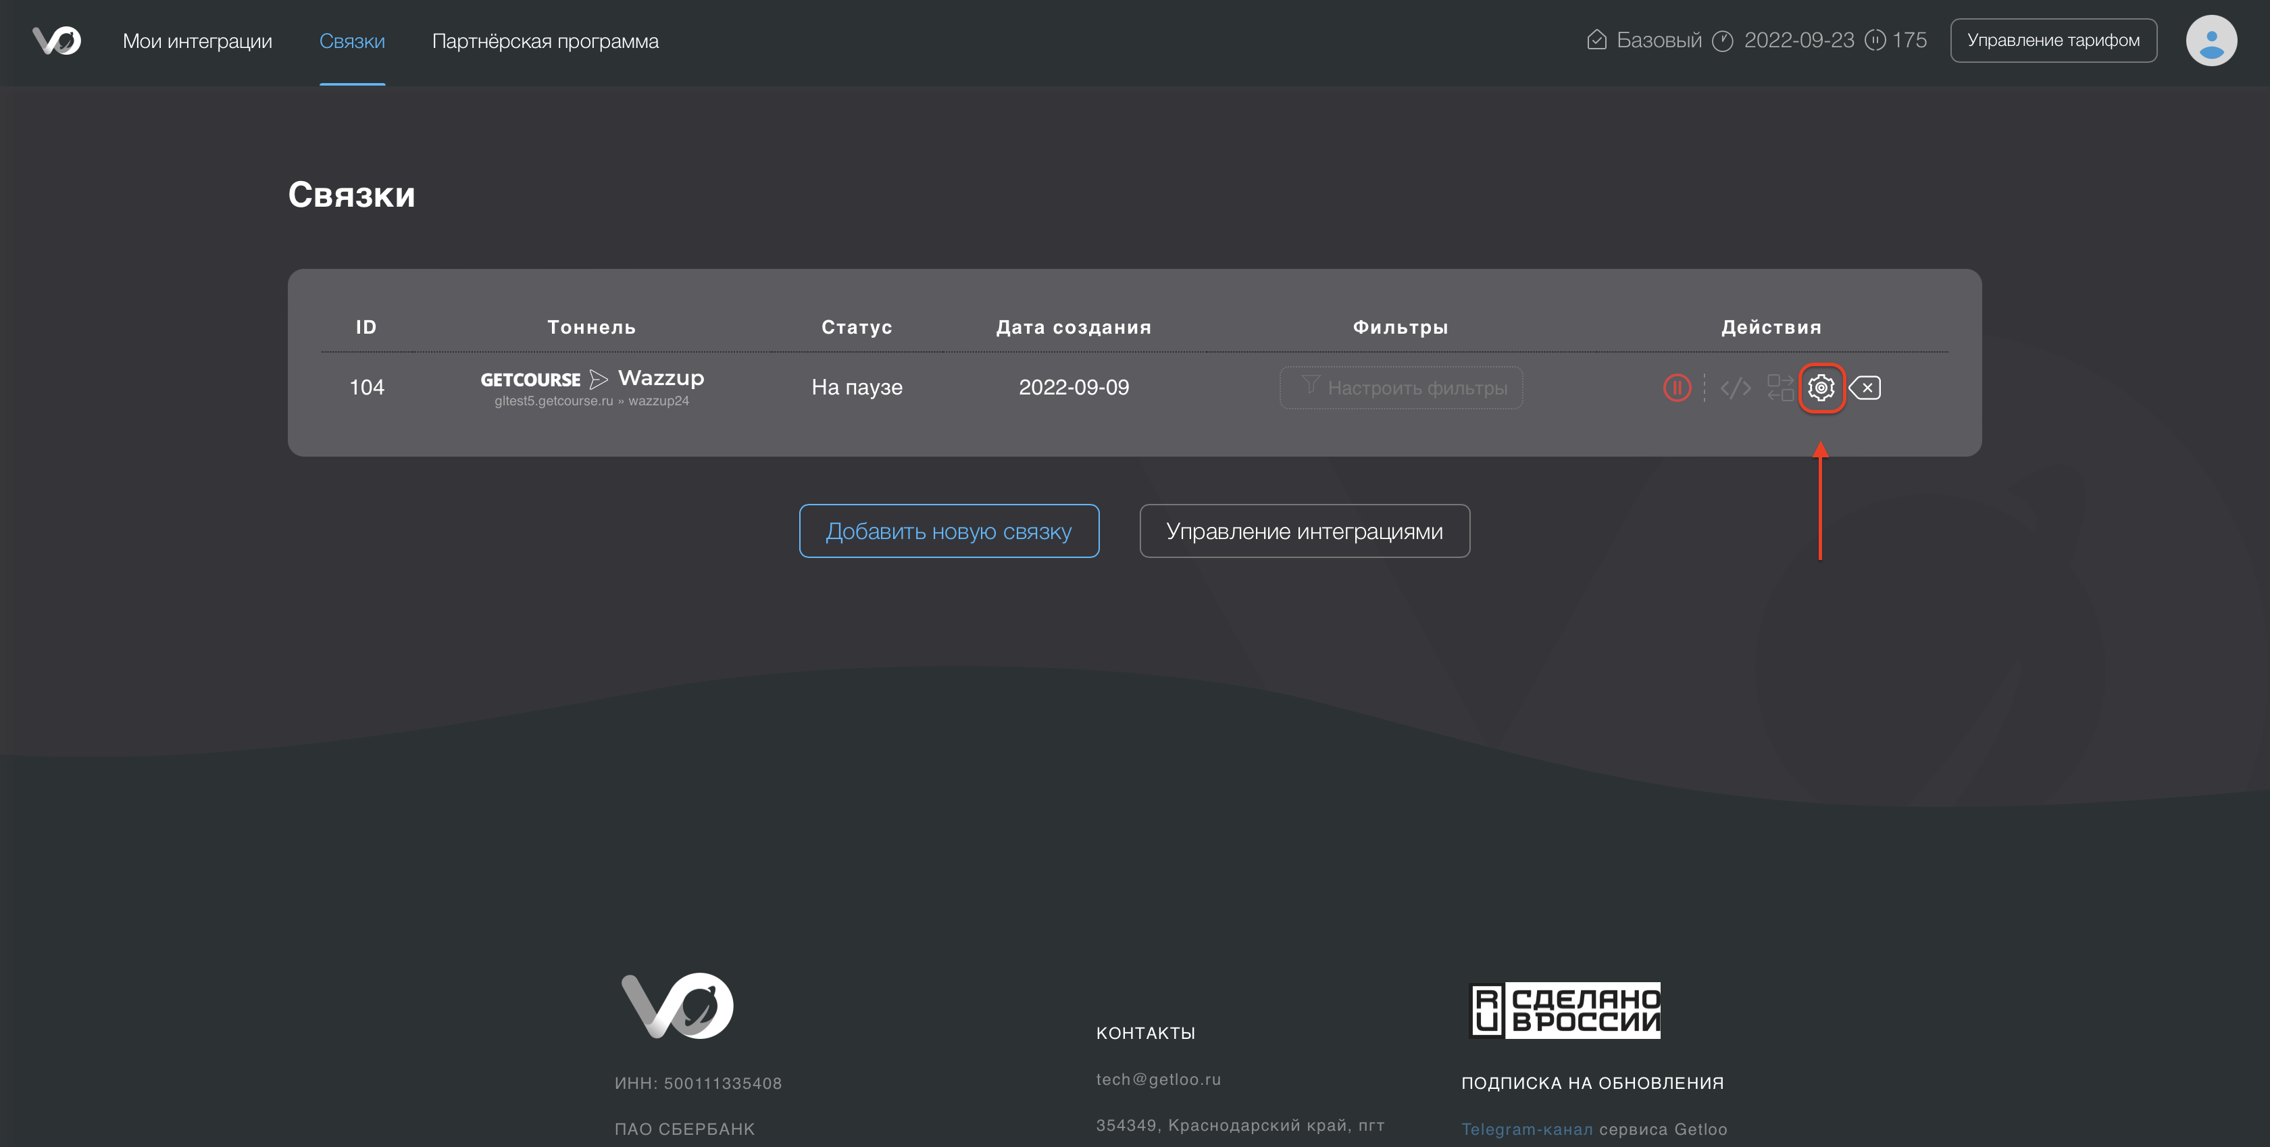The width and height of the screenshot is (2270, 1147).
Task: Open the Партнёрская программа section
Action: click(545, 41)
